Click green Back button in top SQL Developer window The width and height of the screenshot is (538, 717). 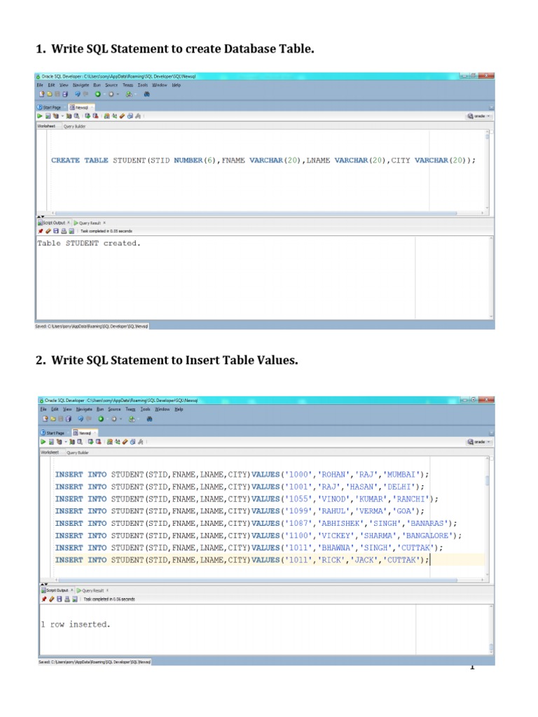[x=98, y=94]
